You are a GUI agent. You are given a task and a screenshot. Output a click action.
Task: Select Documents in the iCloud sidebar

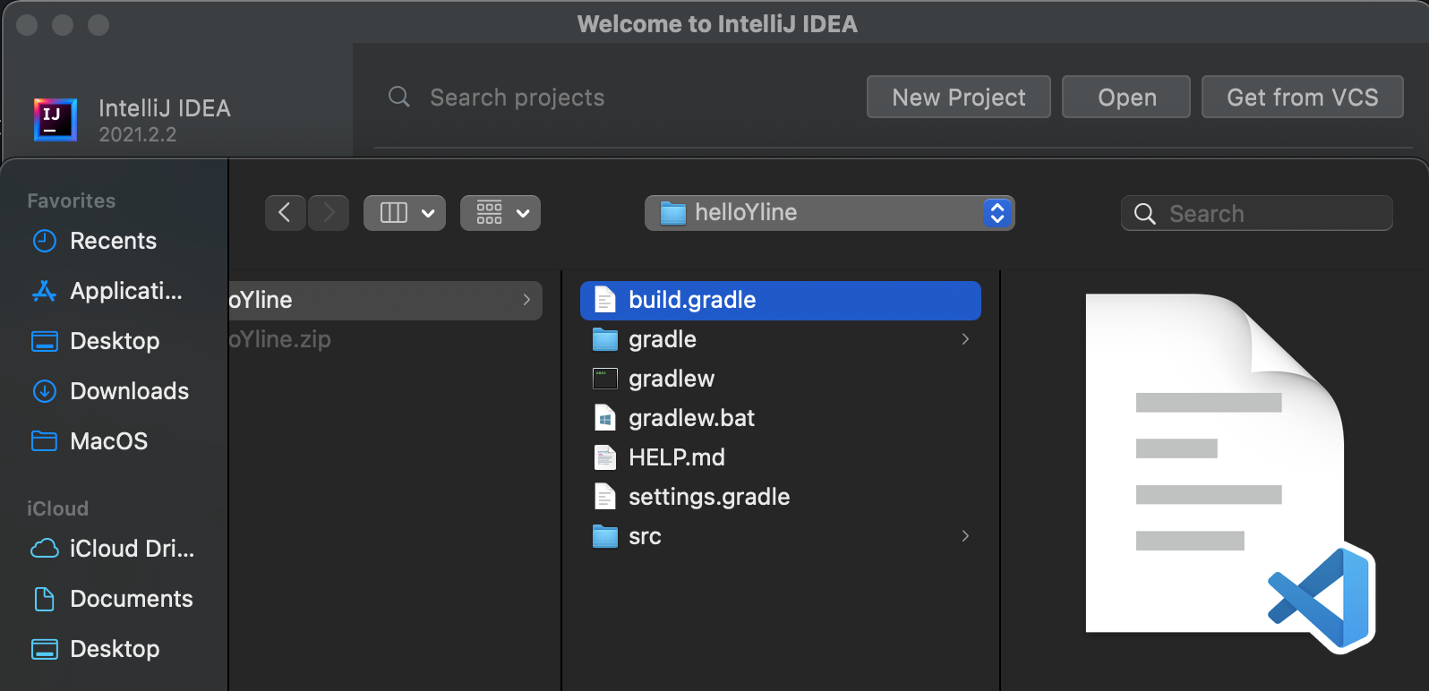click(131, 599)
